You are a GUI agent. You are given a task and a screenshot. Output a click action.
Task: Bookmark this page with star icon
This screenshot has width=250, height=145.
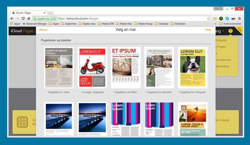pyautogui.click(x=209, y=18)
